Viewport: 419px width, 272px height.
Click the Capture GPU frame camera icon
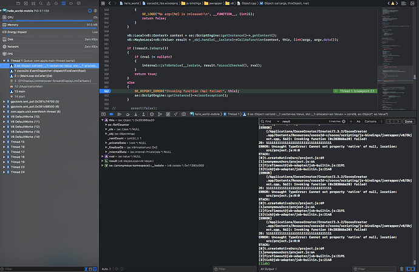pyautogui.click(x=184, y=114)
